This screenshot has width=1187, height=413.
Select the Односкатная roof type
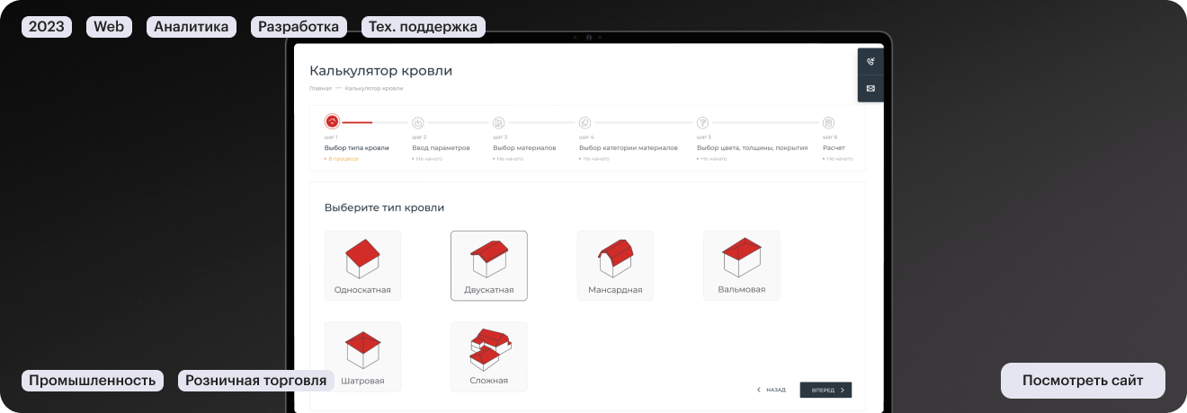click(x=362, y=265)
